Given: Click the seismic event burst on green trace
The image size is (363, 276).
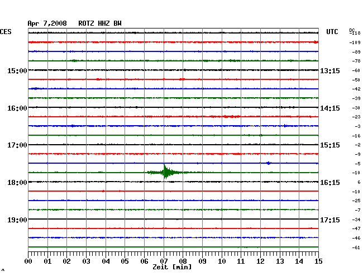Looking at the screenshot, I should (165, 172).
